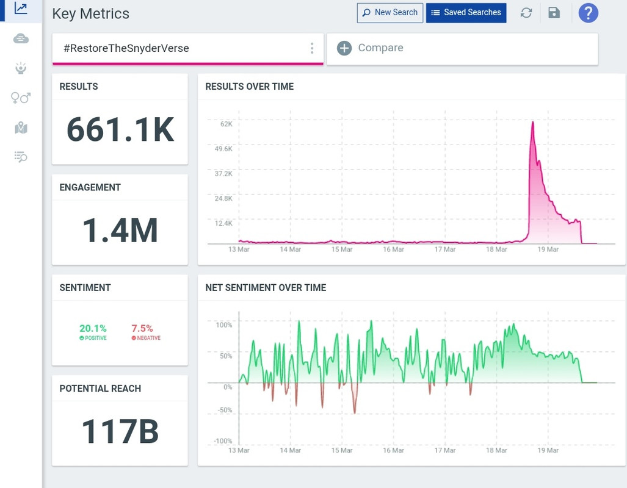Open Saved Searches

tap(466, 13)
